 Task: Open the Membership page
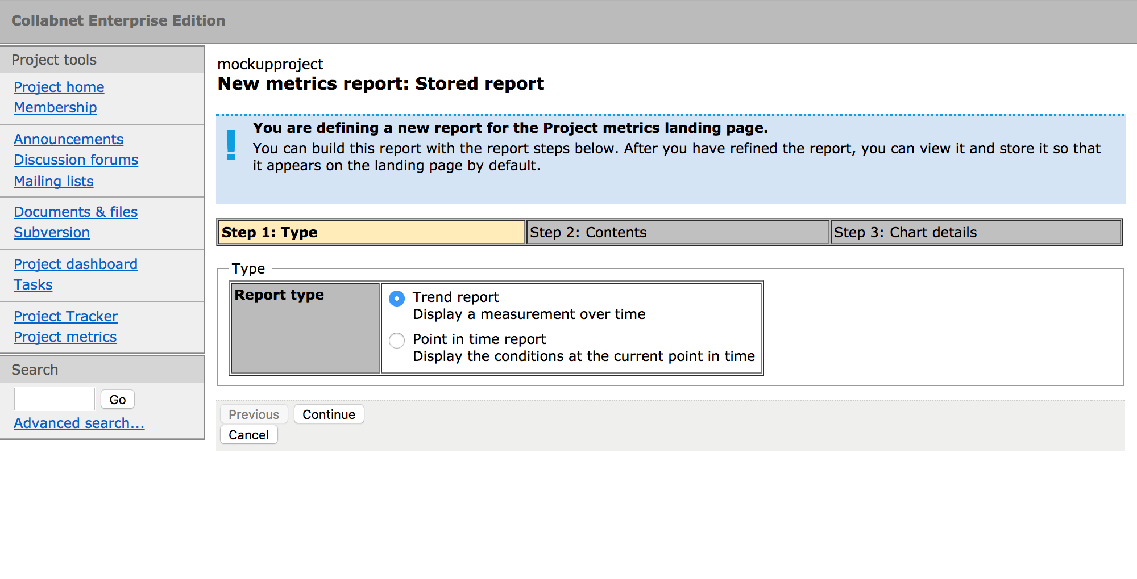55,108
